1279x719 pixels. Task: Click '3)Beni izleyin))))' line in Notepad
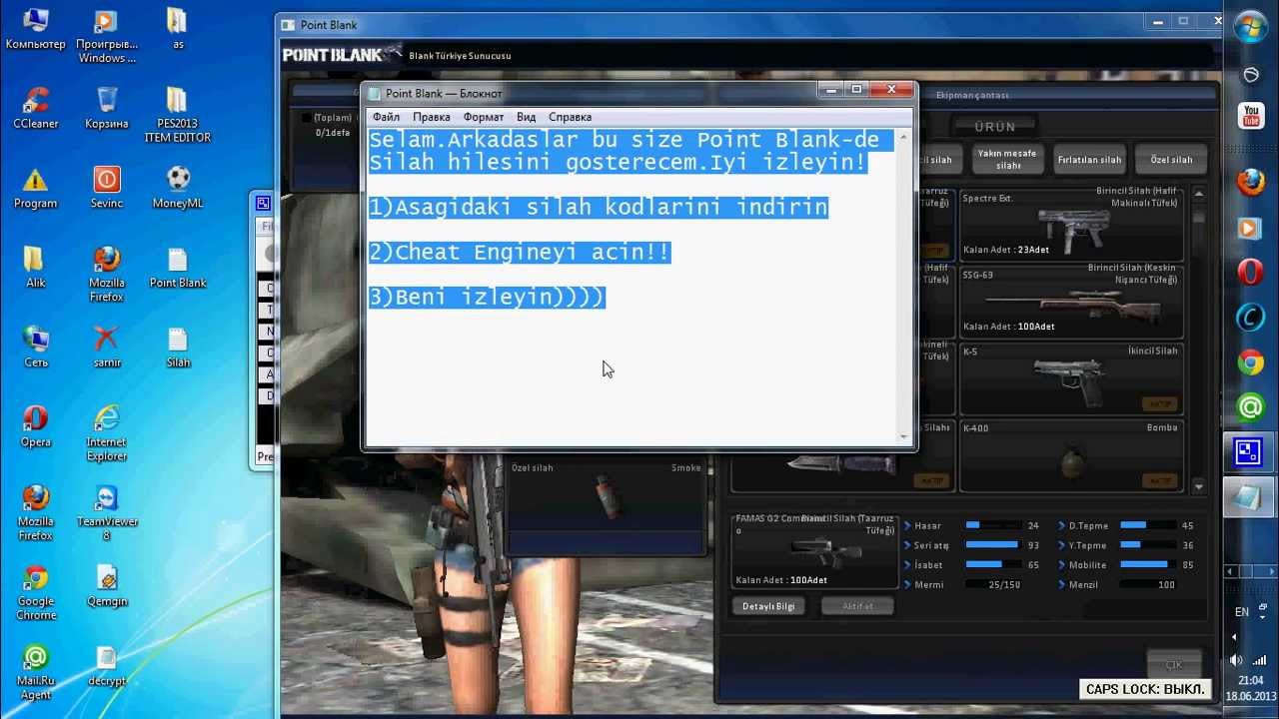point(487,298)
